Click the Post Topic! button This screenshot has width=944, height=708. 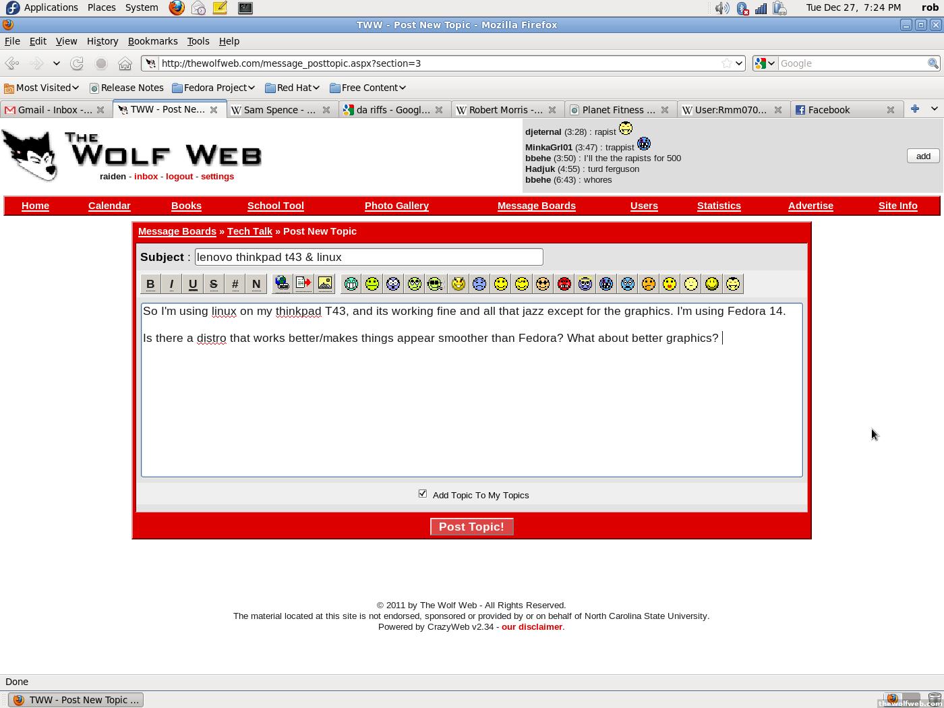[472, 527]
